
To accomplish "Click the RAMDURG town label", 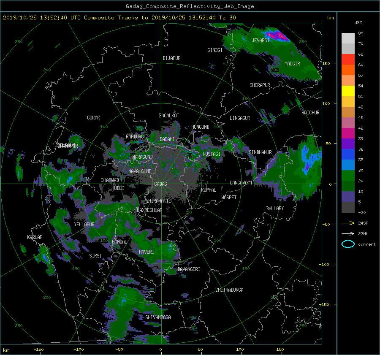I will 135,137.
